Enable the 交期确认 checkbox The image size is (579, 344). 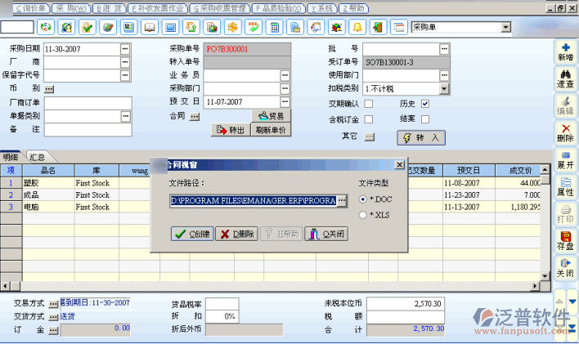[x=369, y=104]
